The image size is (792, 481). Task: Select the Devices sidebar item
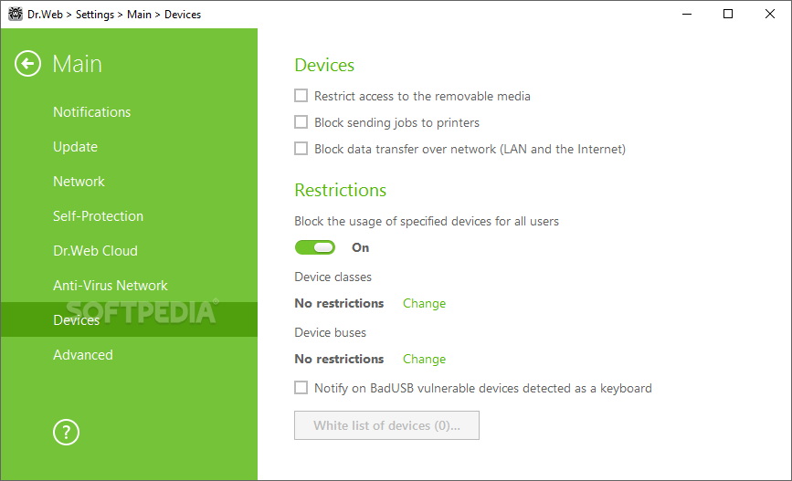coord(129,319)
